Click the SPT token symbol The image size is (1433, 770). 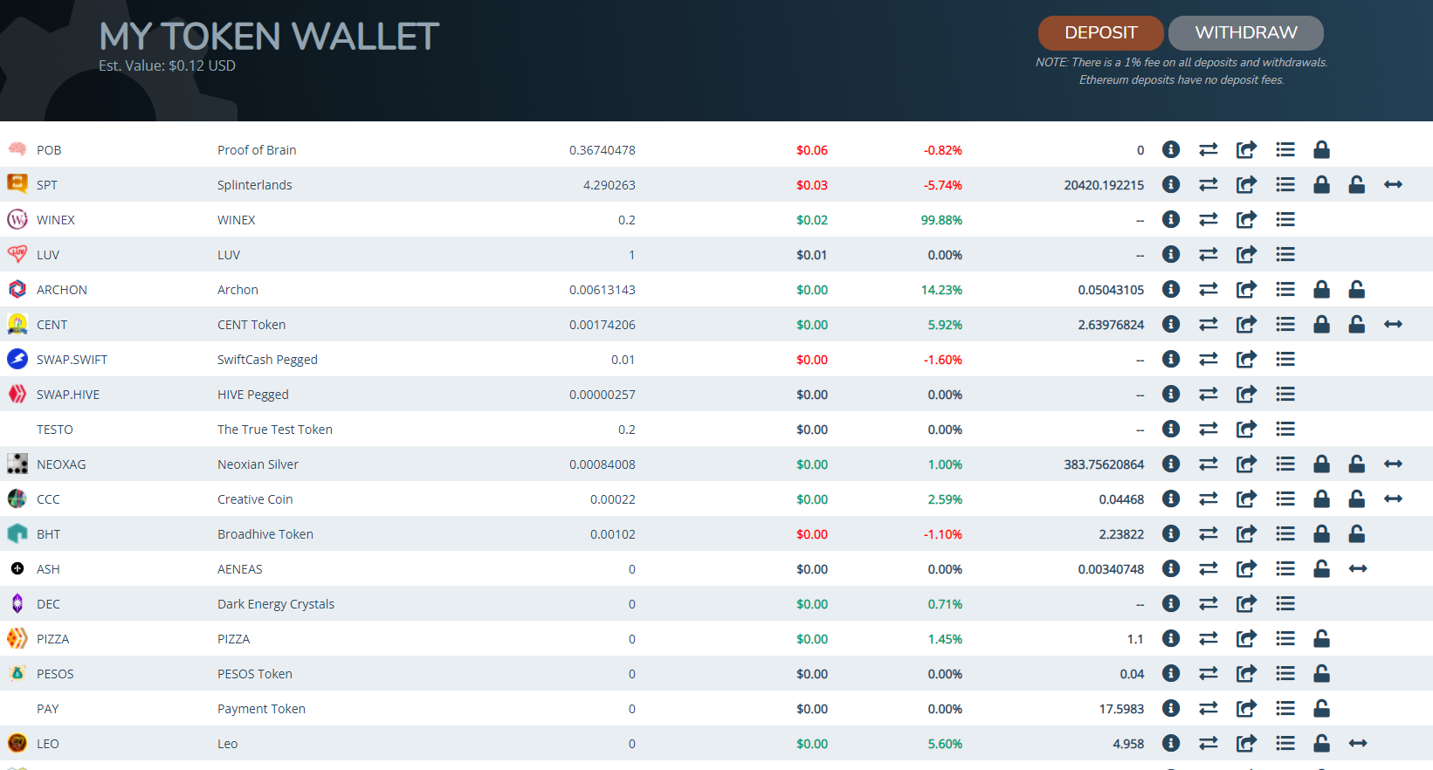47,185
